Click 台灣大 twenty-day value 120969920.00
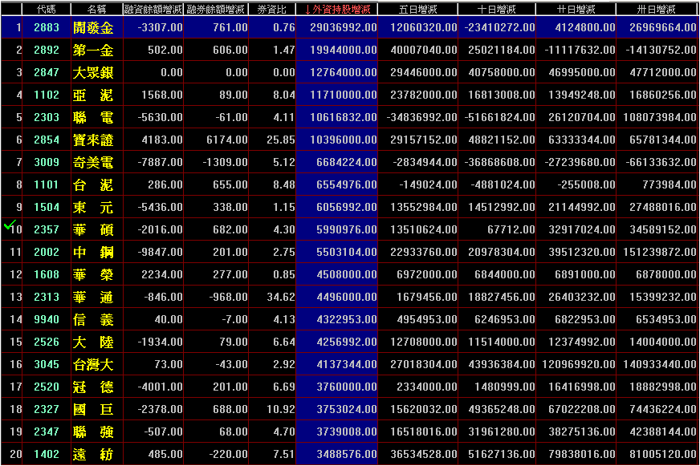Screen dimensions: 700x466 pyautogui.click(x=579, y=364)
